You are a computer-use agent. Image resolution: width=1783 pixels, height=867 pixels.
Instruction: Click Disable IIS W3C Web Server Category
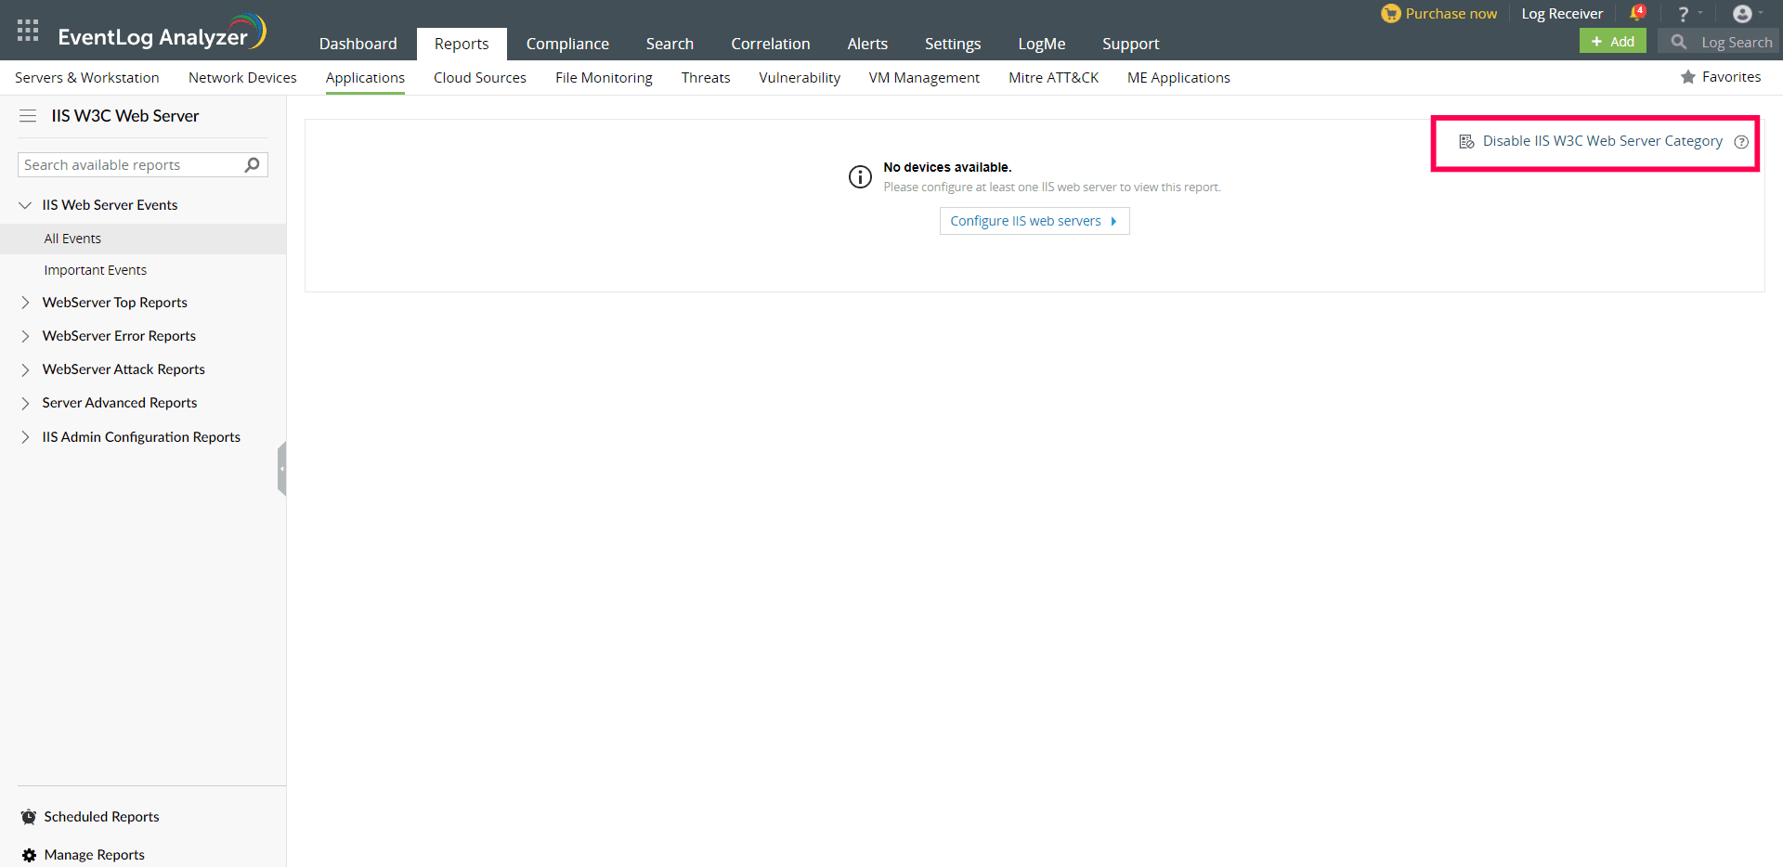tap(1602, 141)
